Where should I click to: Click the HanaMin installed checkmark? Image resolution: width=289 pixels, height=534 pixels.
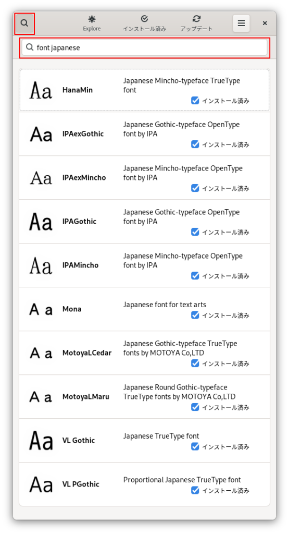[195, 101]
